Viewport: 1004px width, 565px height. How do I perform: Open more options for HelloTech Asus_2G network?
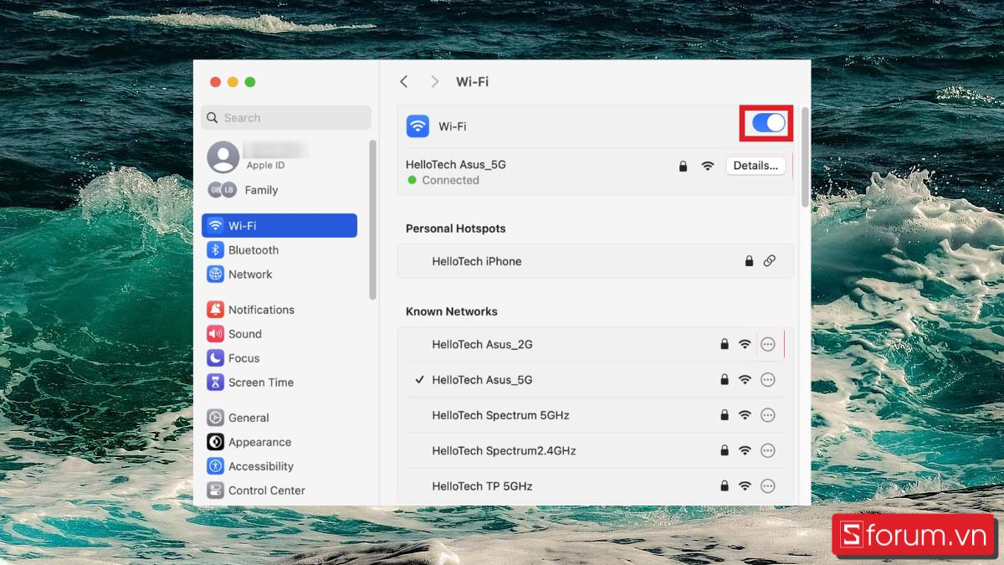[768, 344]
